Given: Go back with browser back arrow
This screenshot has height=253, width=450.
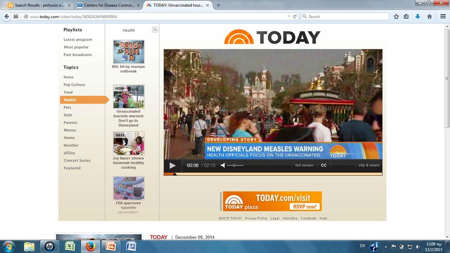Looking at the screenshot, I should (x=7, y=17).
